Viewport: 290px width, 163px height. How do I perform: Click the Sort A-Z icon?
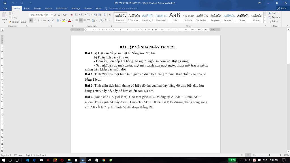(x=105, y=15)
